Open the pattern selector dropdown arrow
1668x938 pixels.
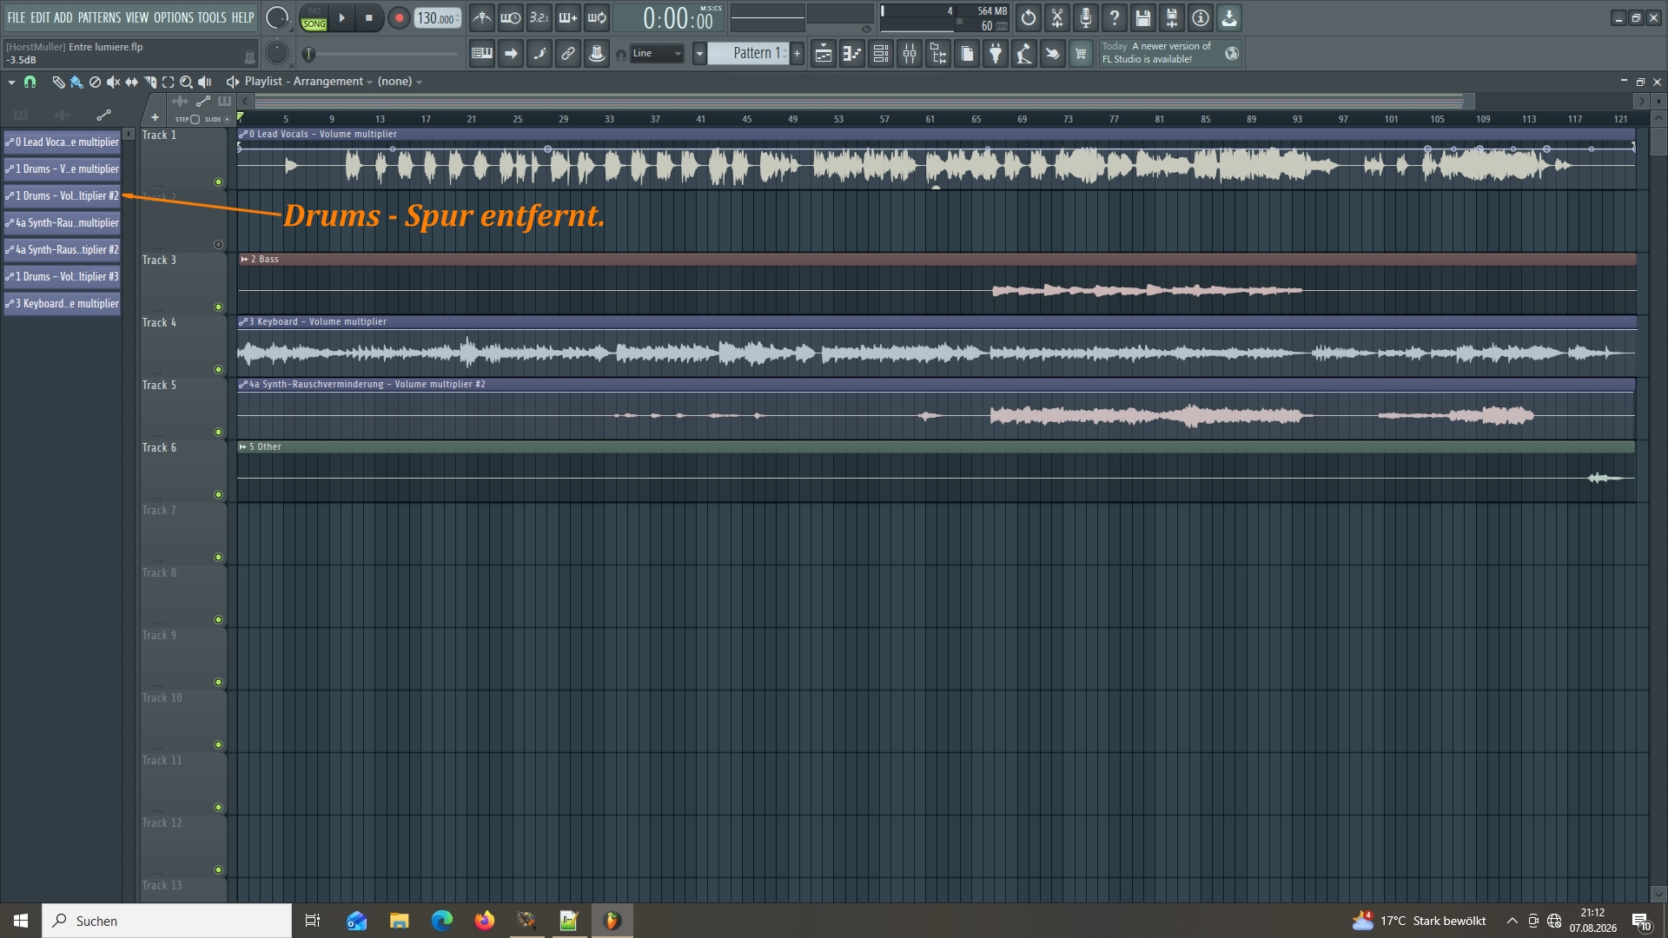[699, 54]
